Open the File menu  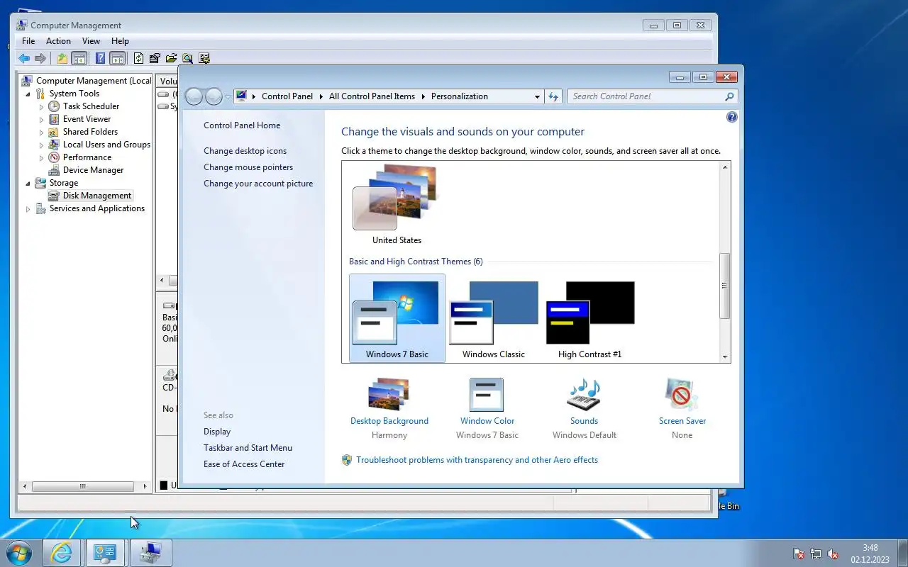click(28, 41)
